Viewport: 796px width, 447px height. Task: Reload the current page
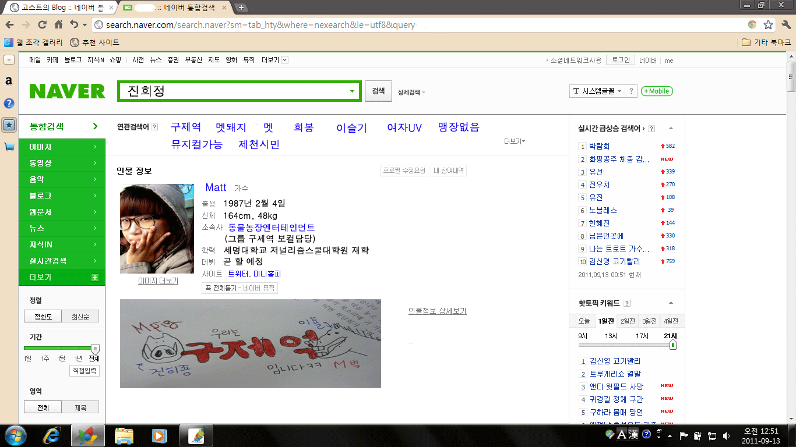pos(42,24)
